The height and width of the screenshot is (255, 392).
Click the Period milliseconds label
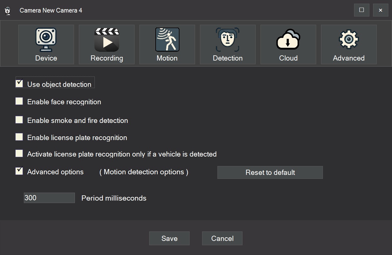[114, 198]
